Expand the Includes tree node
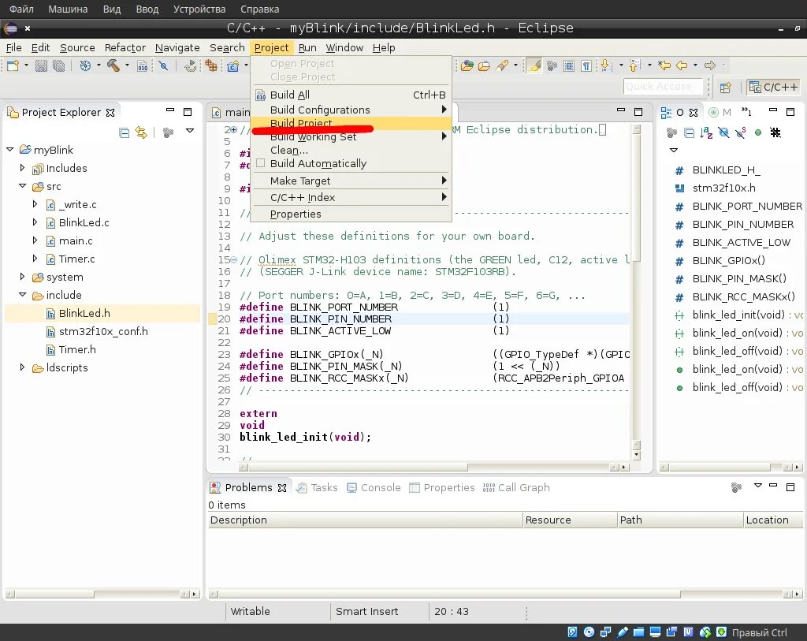Screen dimensions: 807x641 point(22,168)
